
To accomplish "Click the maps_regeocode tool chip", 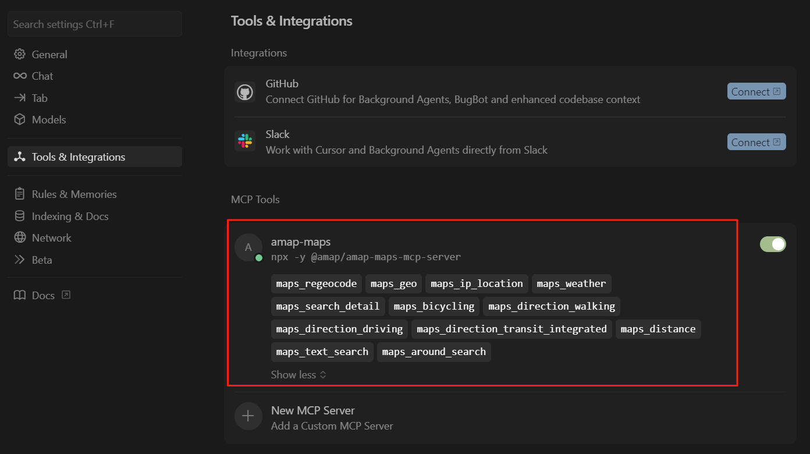I will pos(317,283).
